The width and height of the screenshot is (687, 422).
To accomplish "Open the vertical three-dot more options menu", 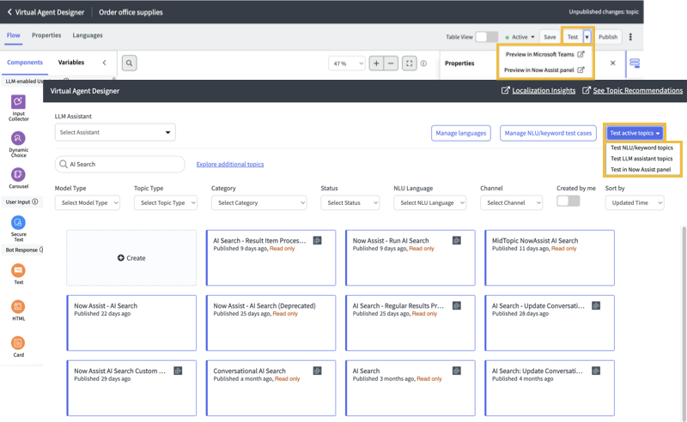I will [x=630, y=37].
